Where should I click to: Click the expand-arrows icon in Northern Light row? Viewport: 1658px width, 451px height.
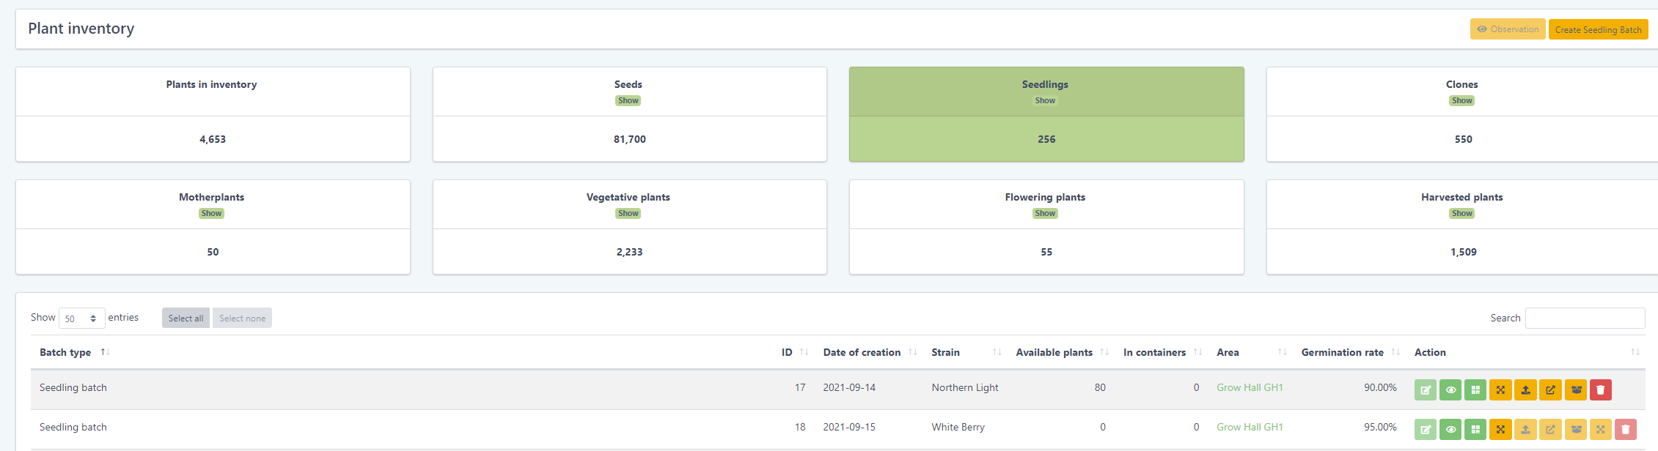(1500, 390)
